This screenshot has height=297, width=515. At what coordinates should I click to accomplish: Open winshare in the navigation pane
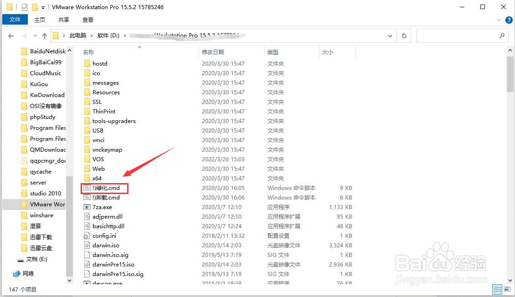[41, 215]
